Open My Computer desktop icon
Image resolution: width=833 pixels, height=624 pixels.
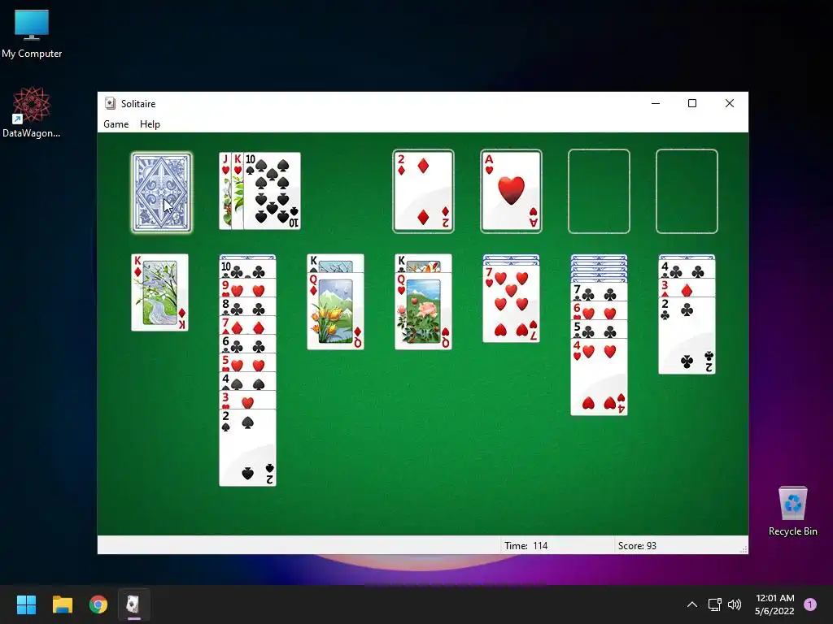pyautogui.click(x=32, y=34)
